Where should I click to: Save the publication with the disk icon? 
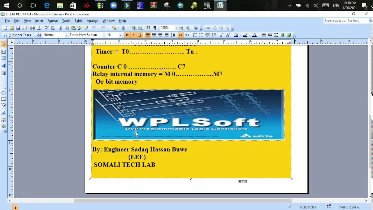point(18,28)
